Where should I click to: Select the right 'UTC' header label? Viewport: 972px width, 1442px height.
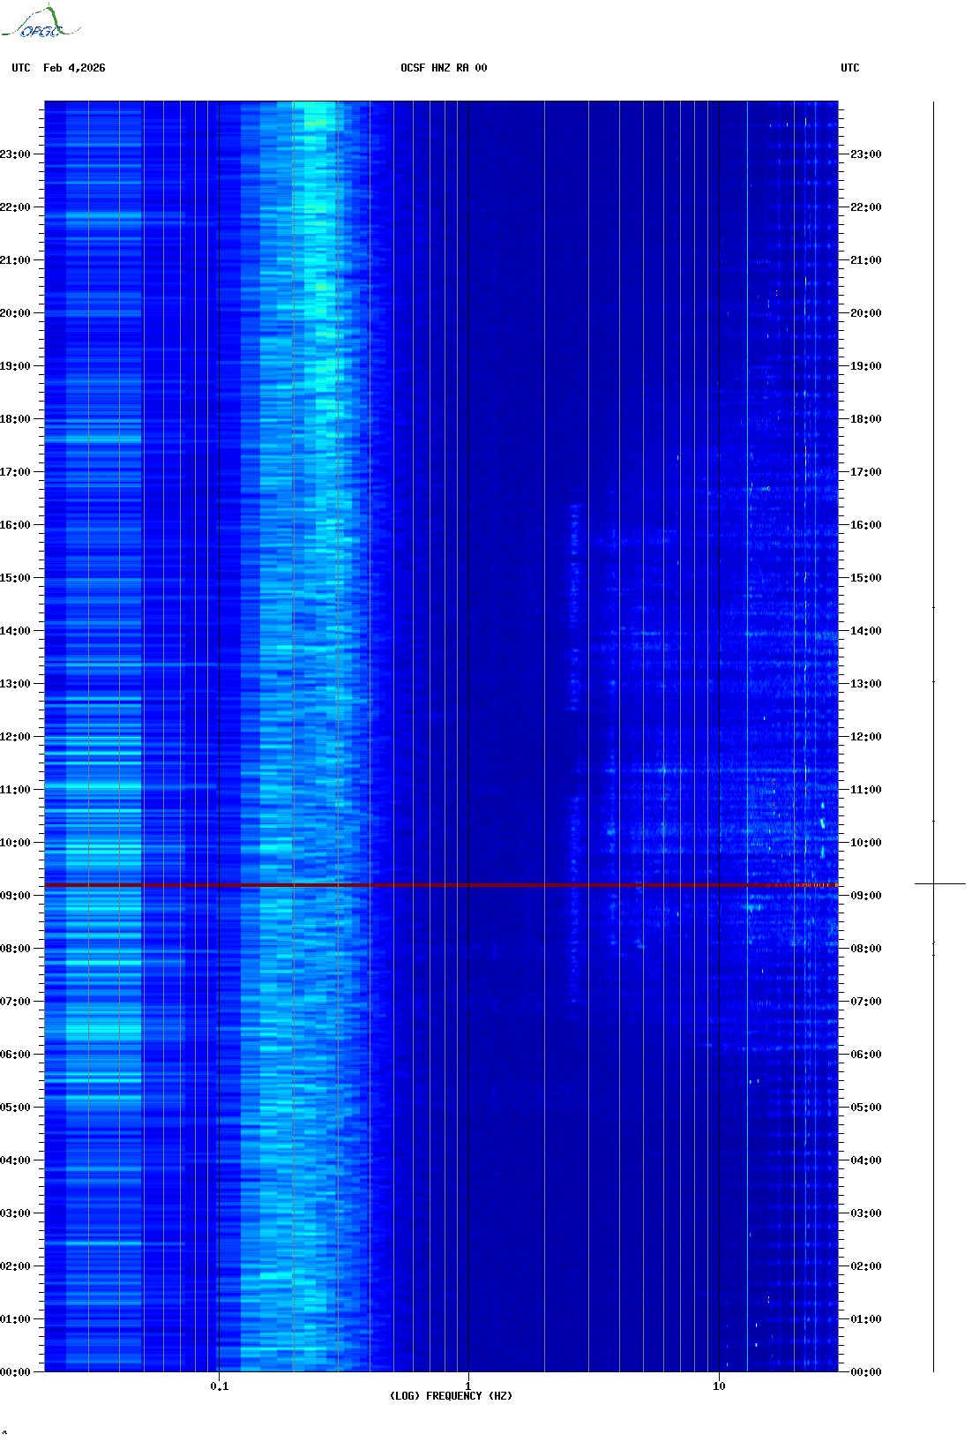[850, 68]
